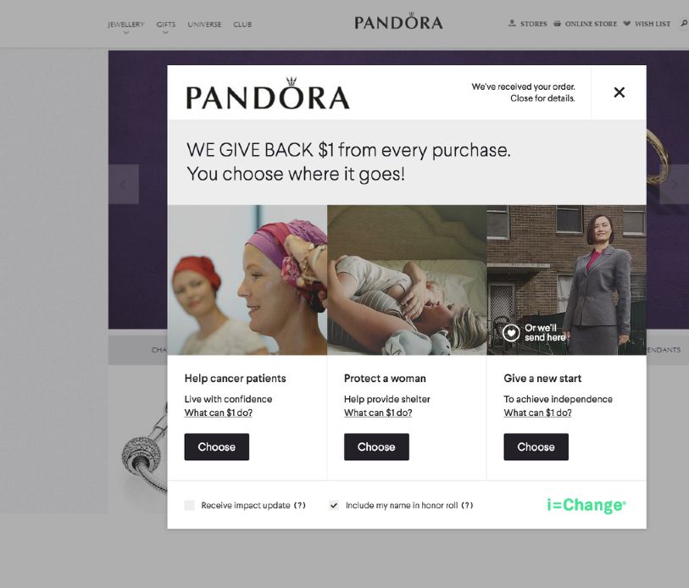Click the Stores location icon
The height and width of the screenshot is (588, 689).
coord(512,23)
